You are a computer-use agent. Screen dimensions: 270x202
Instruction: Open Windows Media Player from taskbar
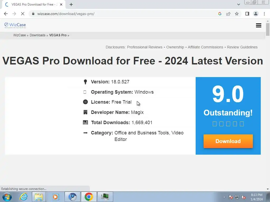pyautogui.click(x=55, y=197)
